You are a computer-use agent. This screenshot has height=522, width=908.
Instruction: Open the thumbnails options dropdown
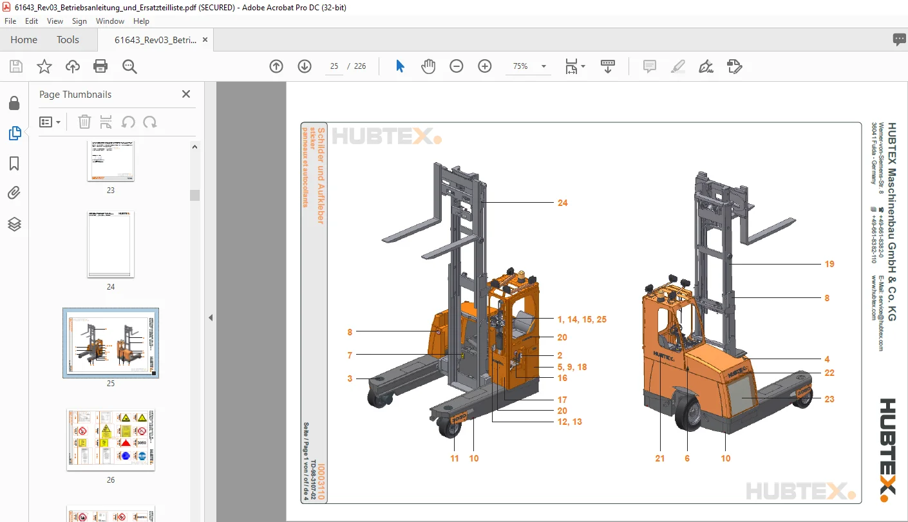(x=50, y=122)
